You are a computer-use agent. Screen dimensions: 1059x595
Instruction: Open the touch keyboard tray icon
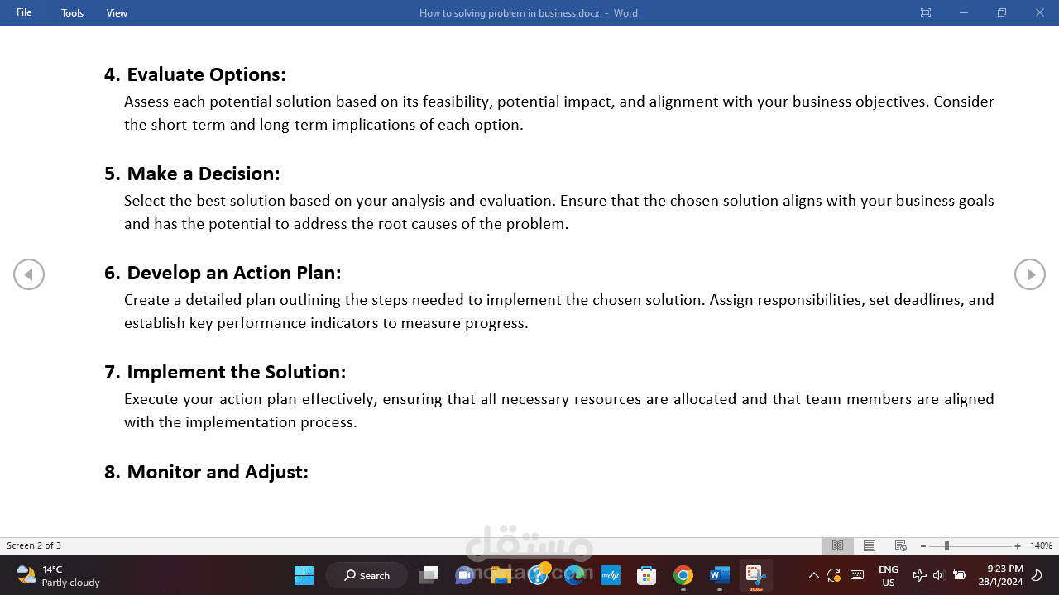[857, 575]
